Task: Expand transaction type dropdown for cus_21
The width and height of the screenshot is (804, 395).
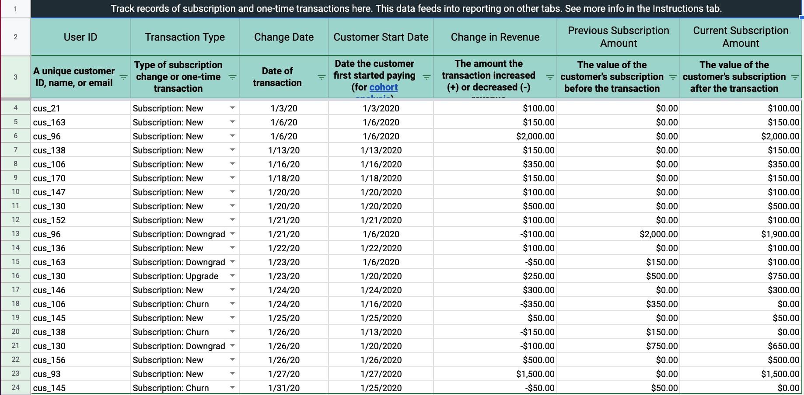Action: coord(232,108)
